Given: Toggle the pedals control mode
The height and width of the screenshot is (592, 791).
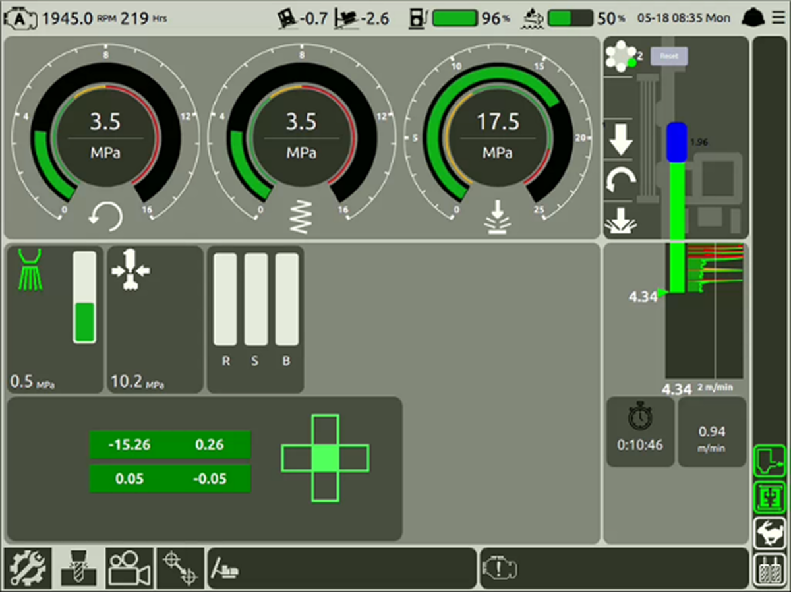Looking at the screenshot, I should (770, 570).
